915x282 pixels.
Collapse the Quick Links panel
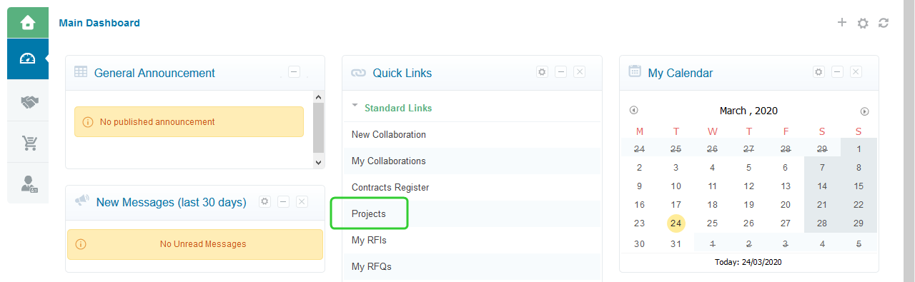pyautogui.click(x=560, y=72)
